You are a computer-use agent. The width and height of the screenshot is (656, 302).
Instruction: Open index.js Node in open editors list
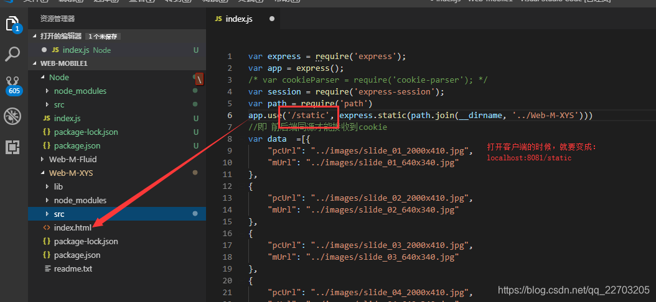(x=117, y=50)
